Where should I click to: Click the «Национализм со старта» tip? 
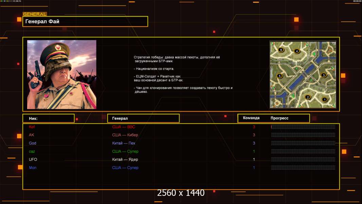(154, 69)
